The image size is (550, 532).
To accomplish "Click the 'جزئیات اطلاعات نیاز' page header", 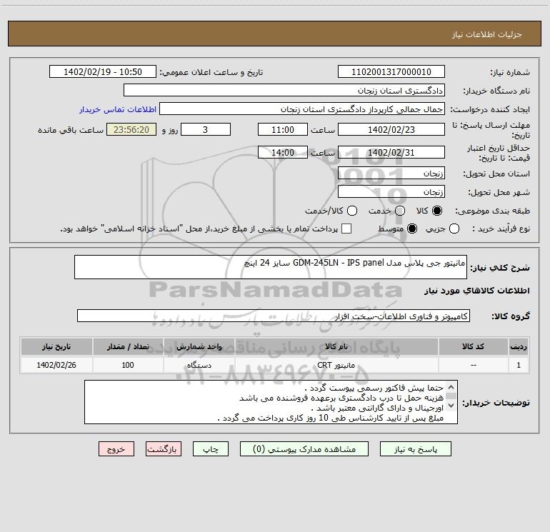I will pyautogui.click(x=487, y=34).
